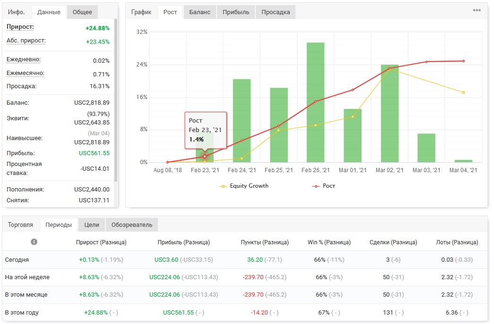Click the Пункты (Разница) column header

(x=265, y=242)
